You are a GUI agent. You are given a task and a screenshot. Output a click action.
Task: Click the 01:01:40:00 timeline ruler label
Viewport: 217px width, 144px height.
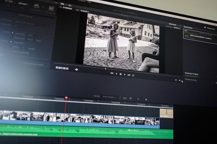[x=89, y=101]
